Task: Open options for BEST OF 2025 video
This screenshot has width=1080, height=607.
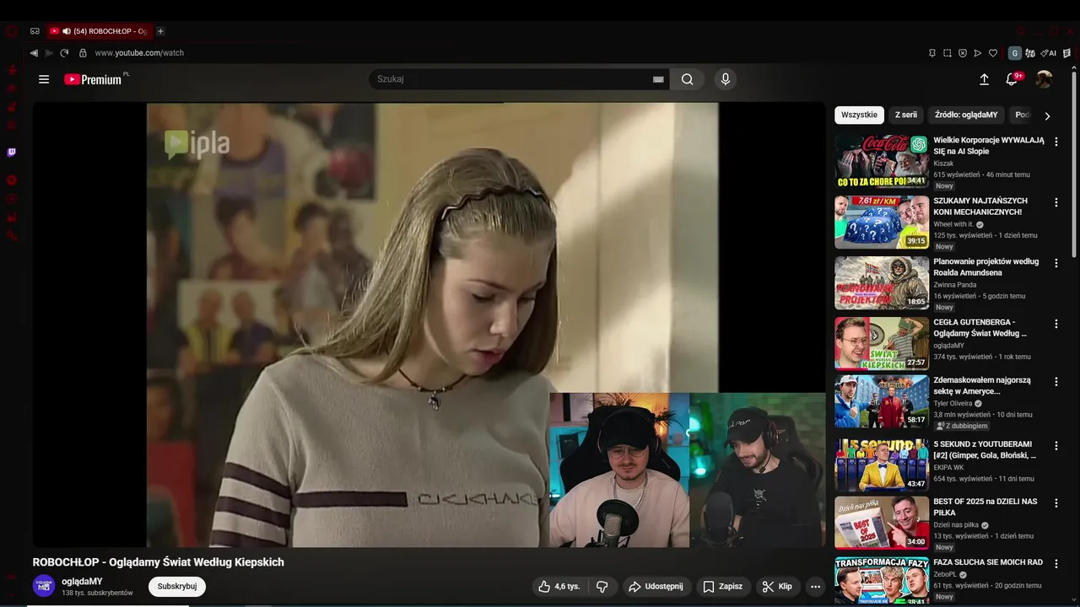Action: 1056,503
